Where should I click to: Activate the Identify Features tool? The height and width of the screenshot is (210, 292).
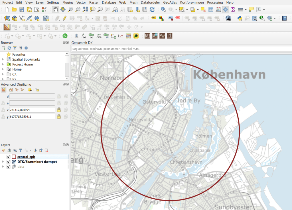click(x=163, y=9)
